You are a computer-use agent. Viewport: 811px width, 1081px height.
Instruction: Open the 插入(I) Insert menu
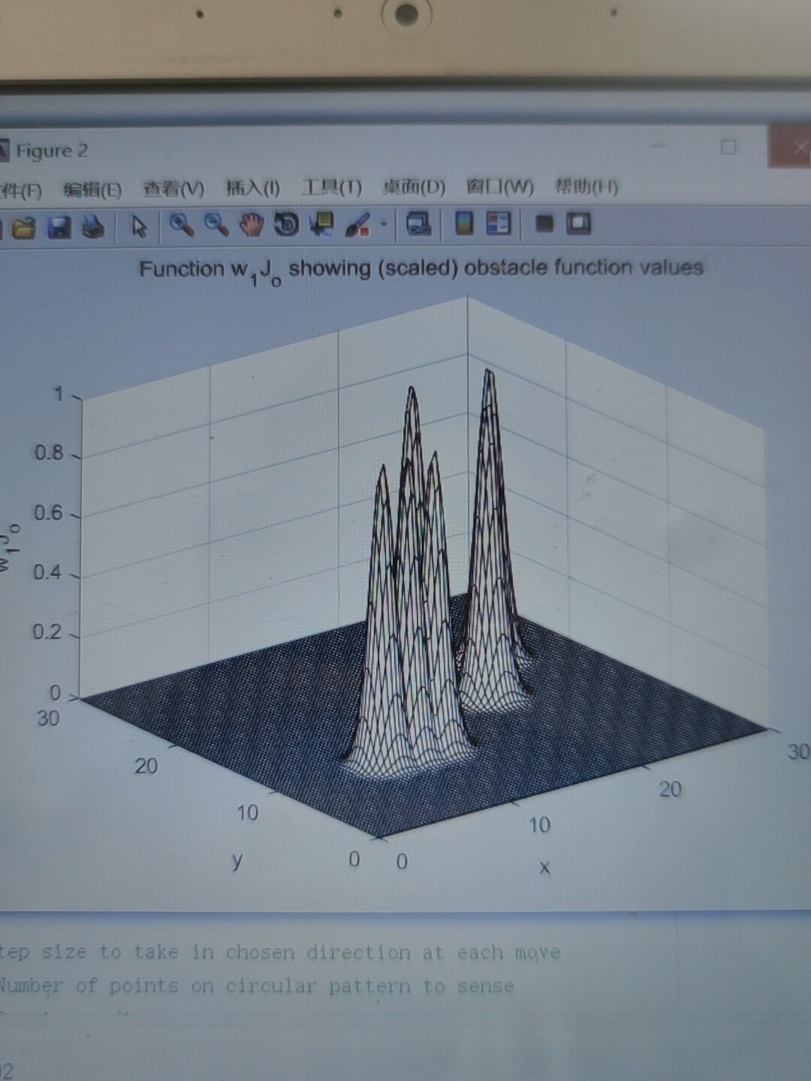pyautogui.click(x=253, y=188)
